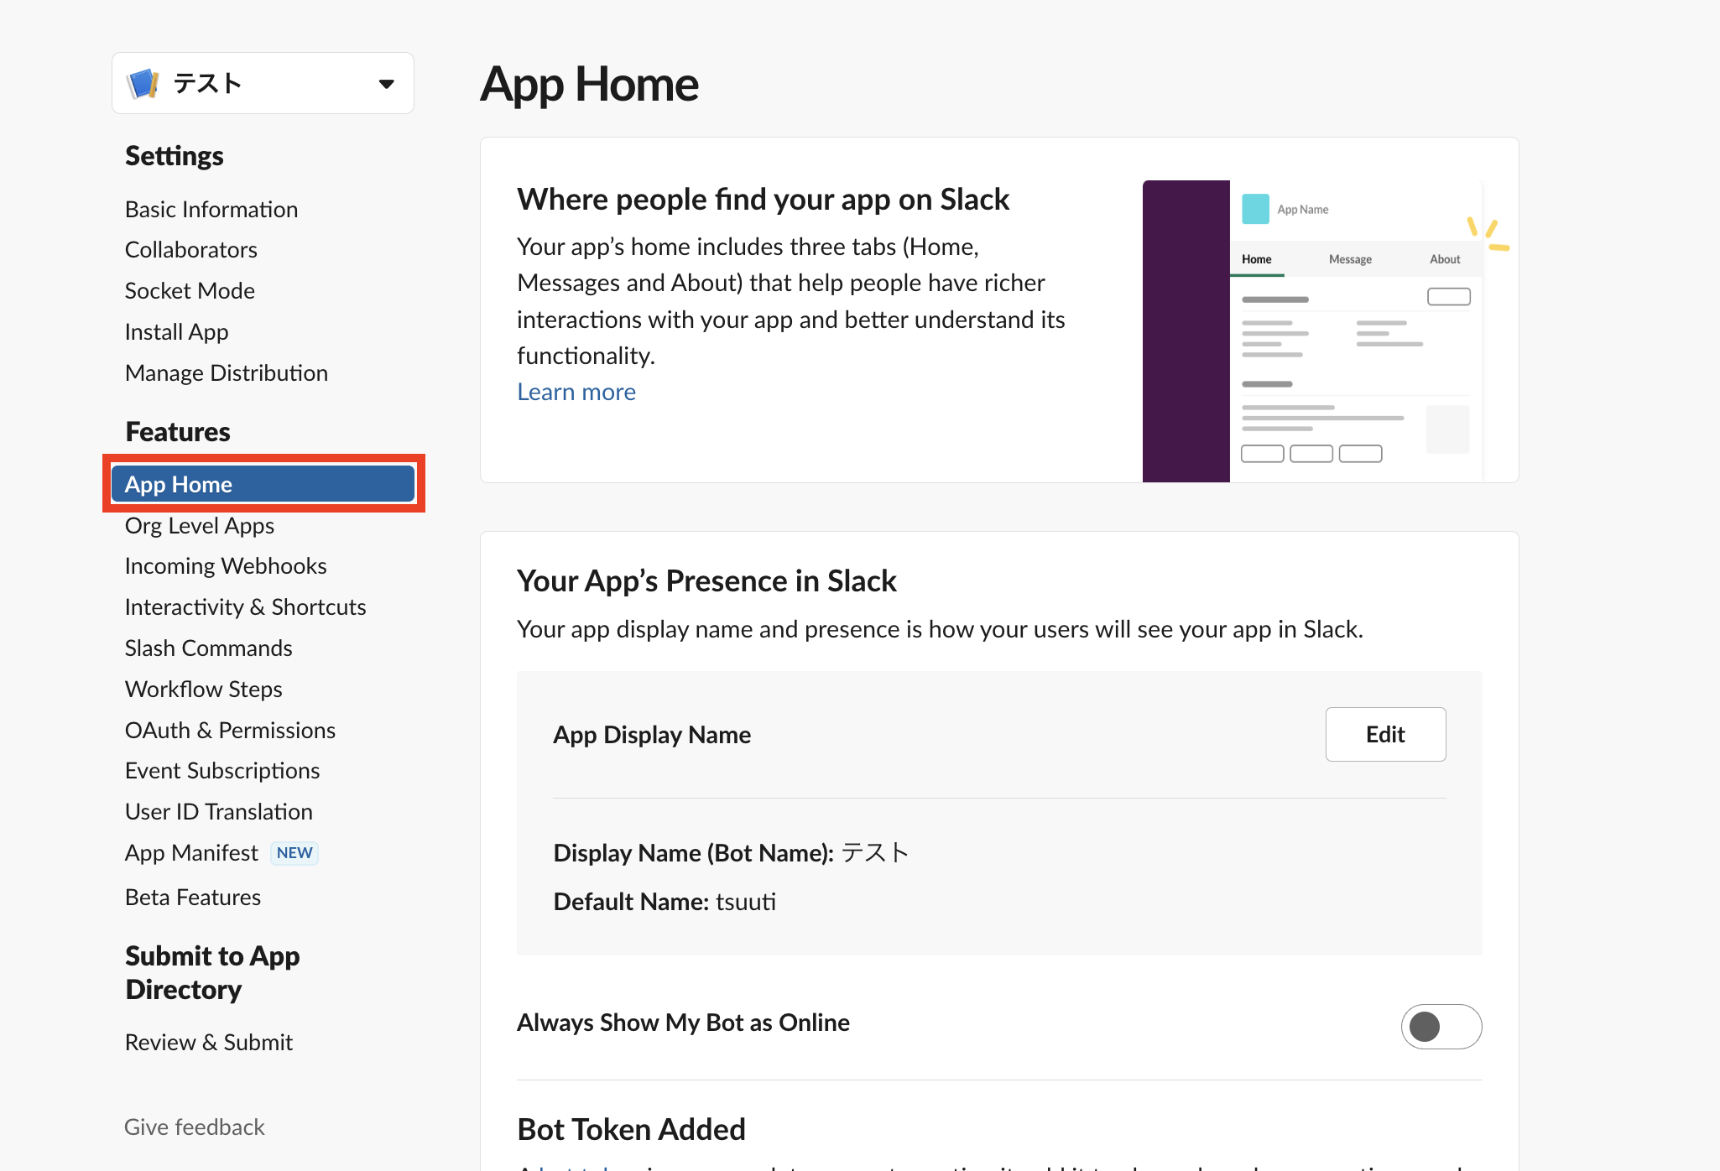Navigate to Slash Commands
1720x1171 pixels.
pos(208,648)
